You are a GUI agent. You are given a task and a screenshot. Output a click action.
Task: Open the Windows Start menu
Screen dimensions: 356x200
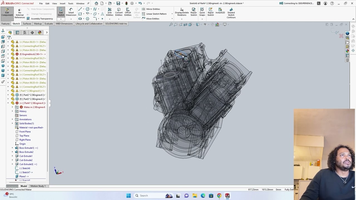pyautogui.click(x=128, y=196)
